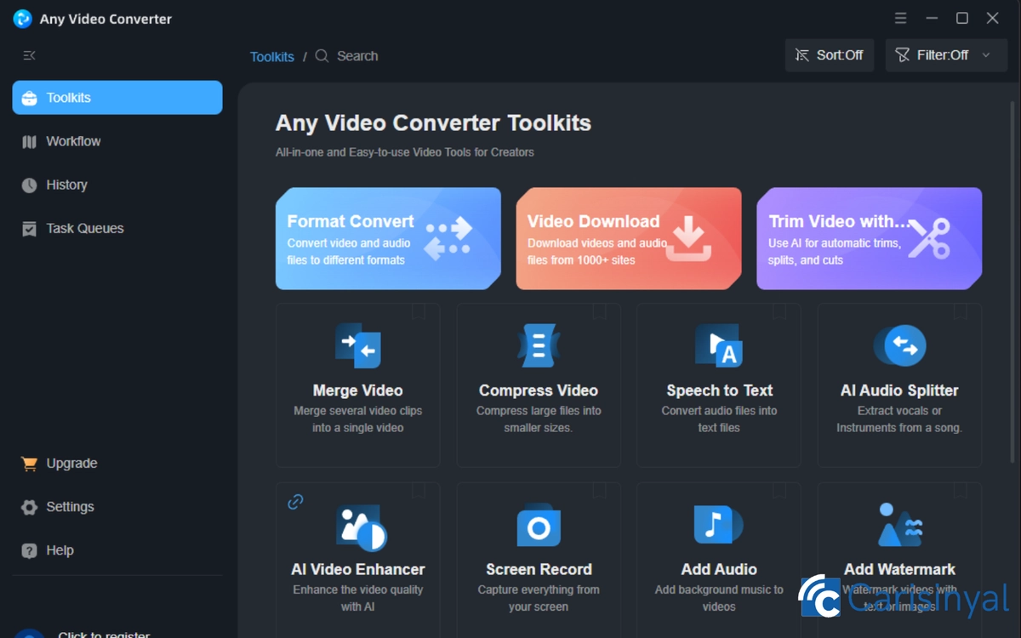
Task: Click the Help question mark icon
Action: [x=30, y=550]
